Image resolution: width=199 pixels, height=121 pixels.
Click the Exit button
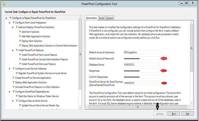coord(187,114)
